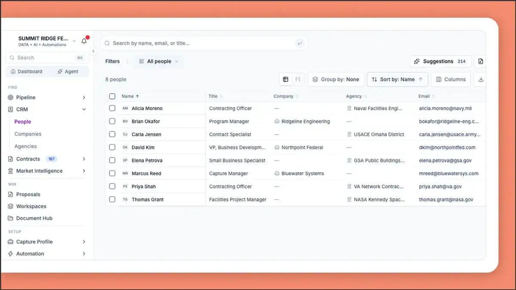516x290 pixels.
Task: Expand the Market Intelligence chevron
Action: click(x=84, y=171)
